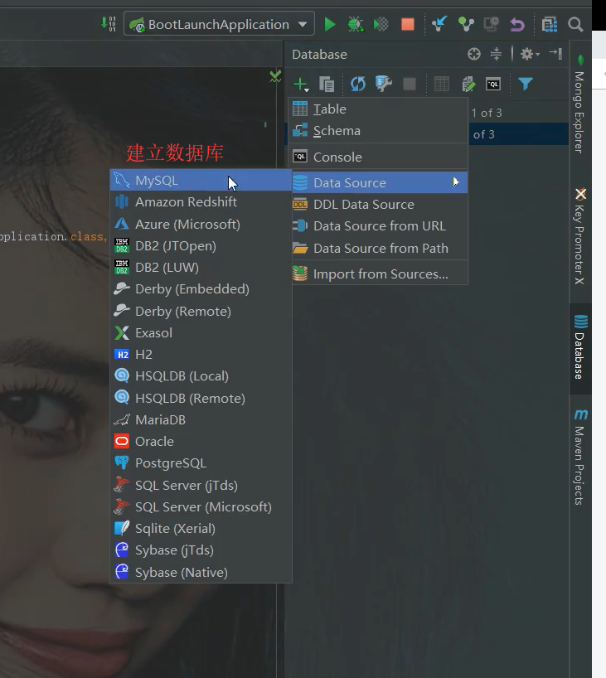Viewport: 606px width, 678px height.
Task: Open project structure icon
Action: click(x=550, y=25)
